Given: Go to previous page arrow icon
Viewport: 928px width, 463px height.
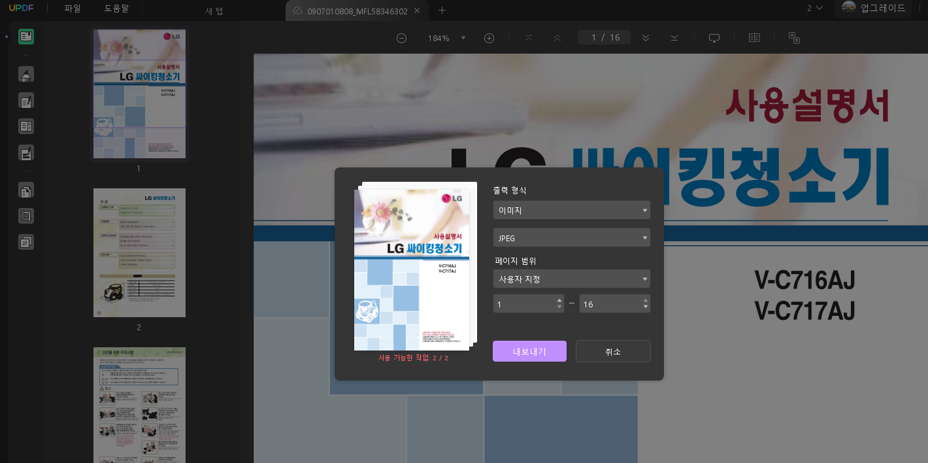Looking at the screenshot, I should tap(557, 38).
